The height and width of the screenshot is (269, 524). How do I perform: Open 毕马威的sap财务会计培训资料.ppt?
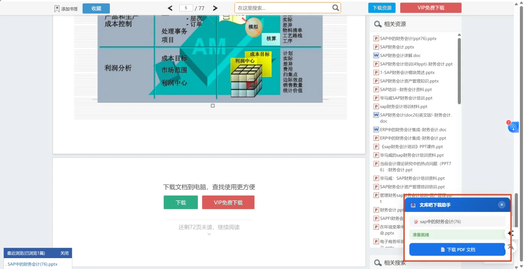[412, 155]
